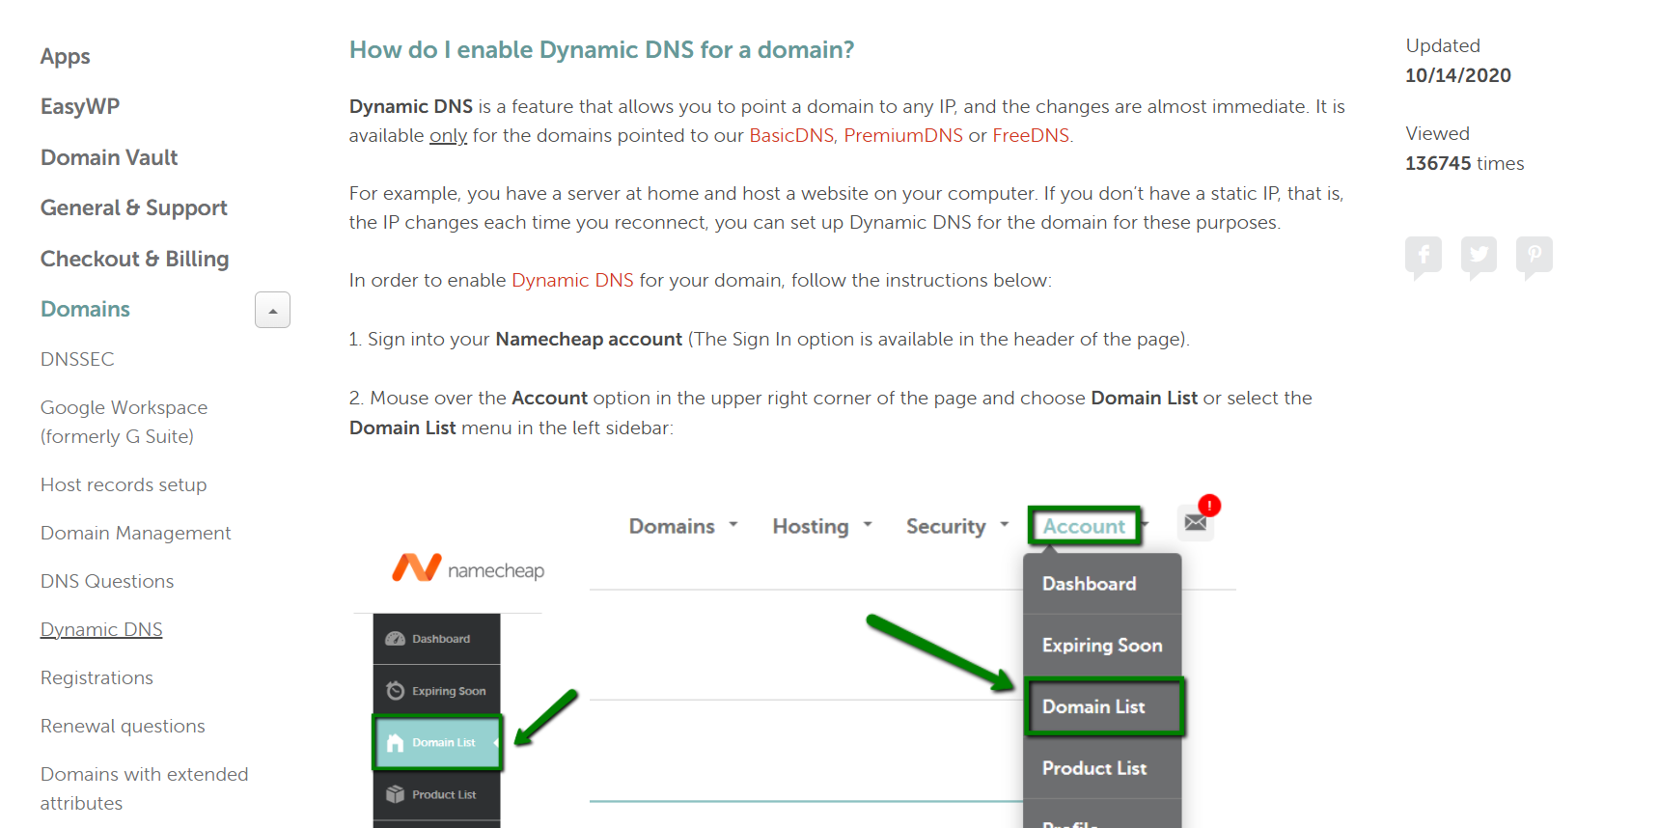Open Renewal questions subcategory
The height and width of the screenshot is (828, 1659).
(123, 726)
